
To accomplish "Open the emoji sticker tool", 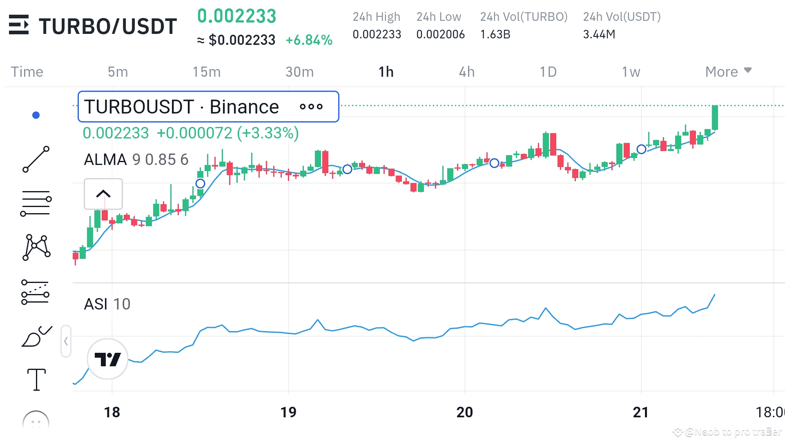I will (36, 421).
